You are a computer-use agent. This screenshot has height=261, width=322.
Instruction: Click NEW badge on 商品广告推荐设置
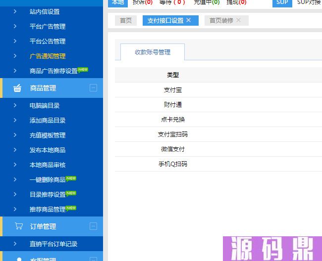click(83, 70)
